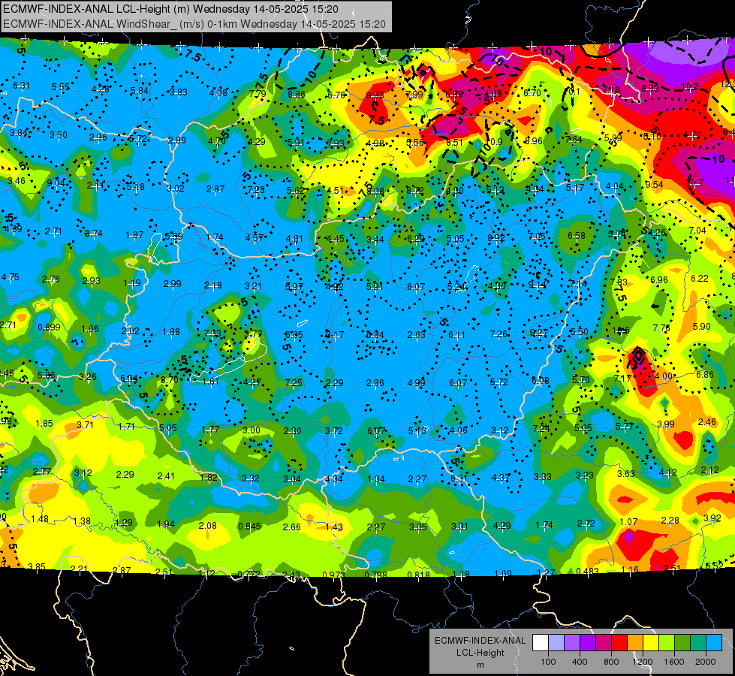735x676 pixels.
Task: Click the grid value '1.07'
Action: pyautogui.click(x=628, y=522)
